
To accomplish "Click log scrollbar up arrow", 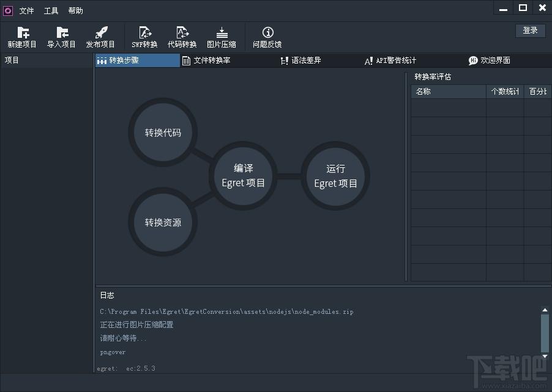I will coord(545,310).
